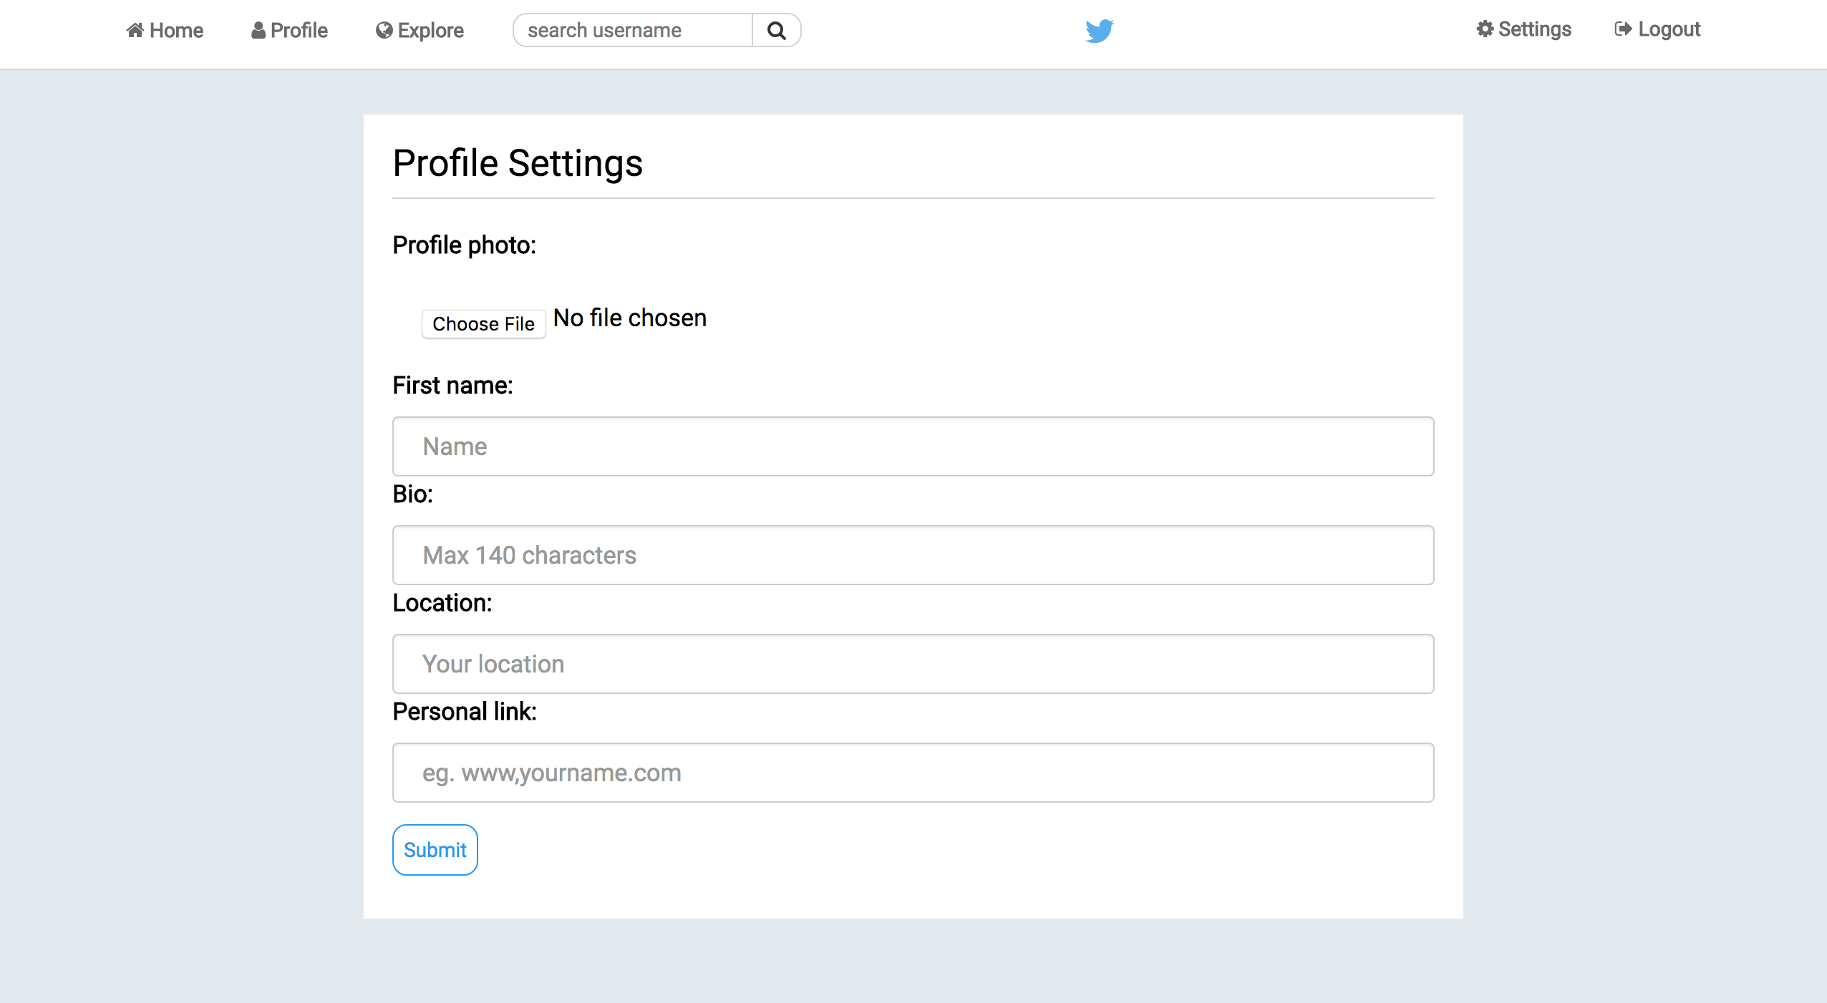Click the Bio text field
The image size is (1827, 1003).
pos(913,555)
